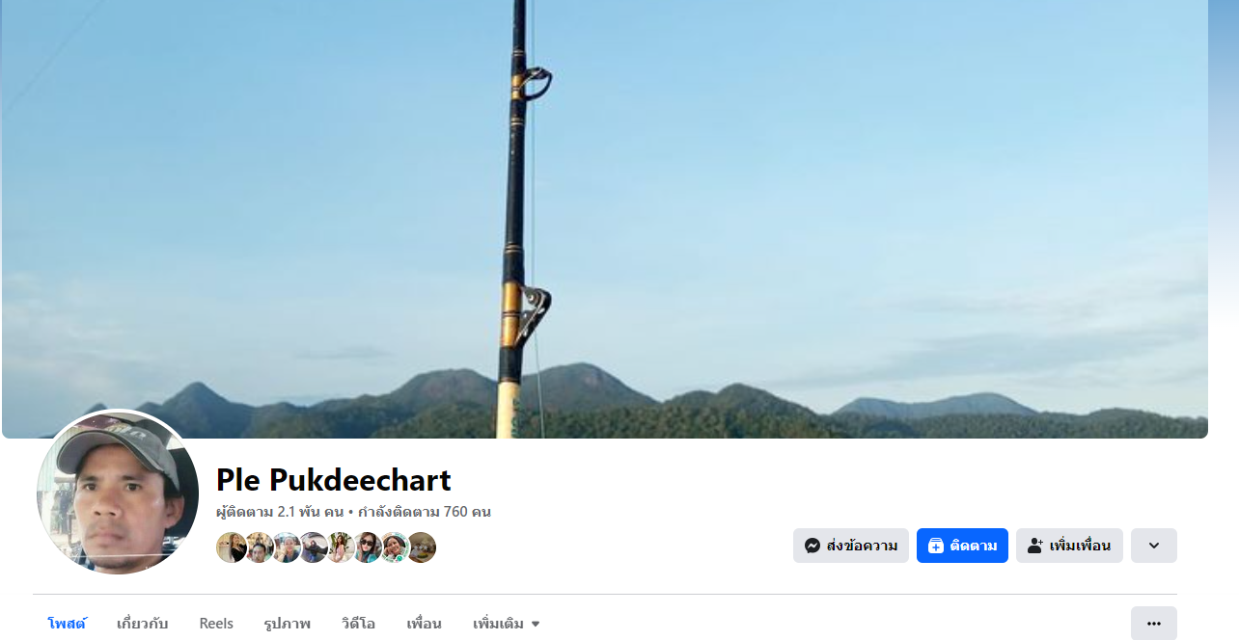Viewport: 1239px width, 640px height.
Task: Click the follow icon in ติดตาม button
Action: point(935,546)
